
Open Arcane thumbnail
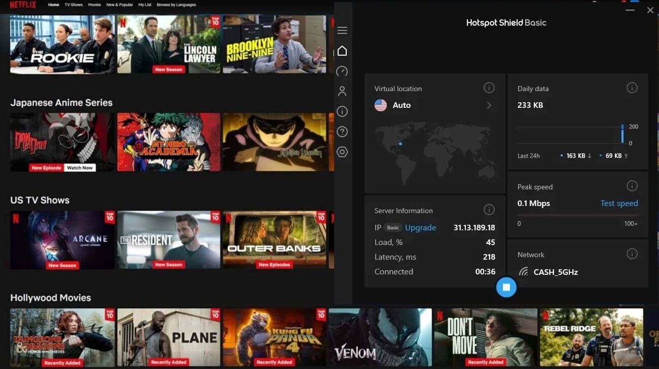[62, 240]
